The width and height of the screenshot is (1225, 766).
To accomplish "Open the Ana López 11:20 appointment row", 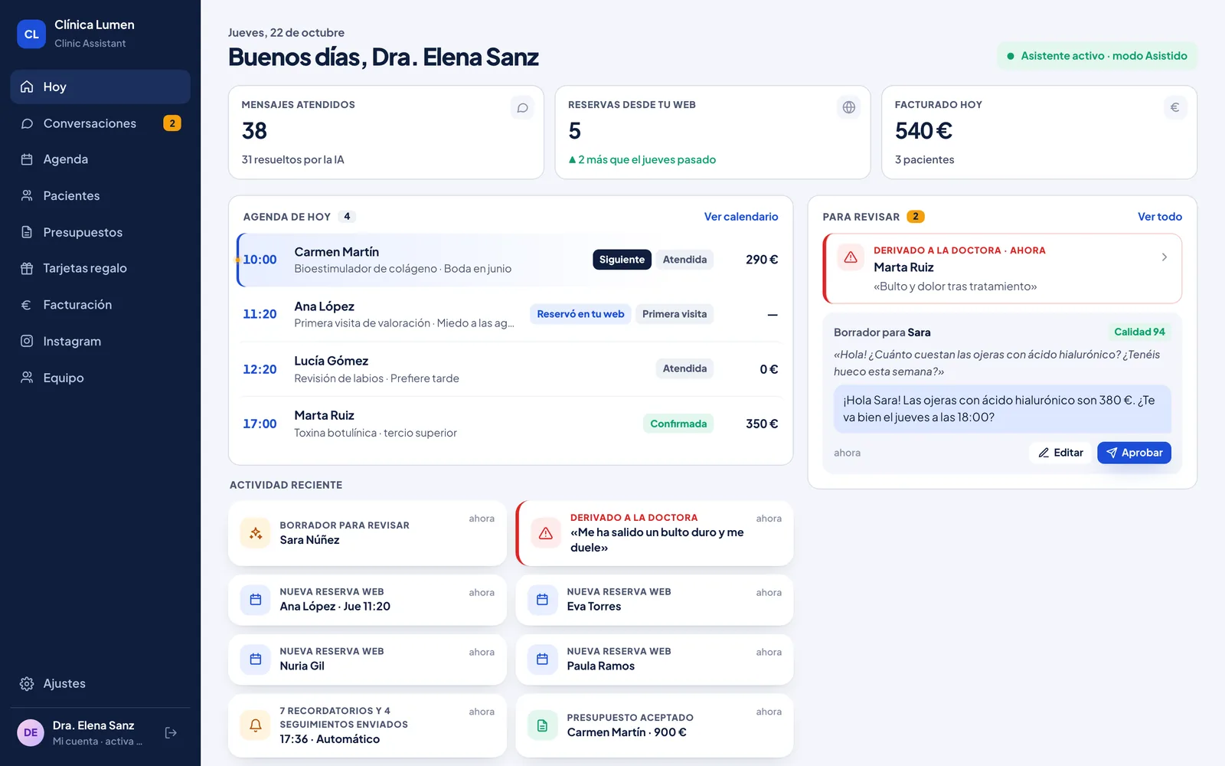I will 511,314.
